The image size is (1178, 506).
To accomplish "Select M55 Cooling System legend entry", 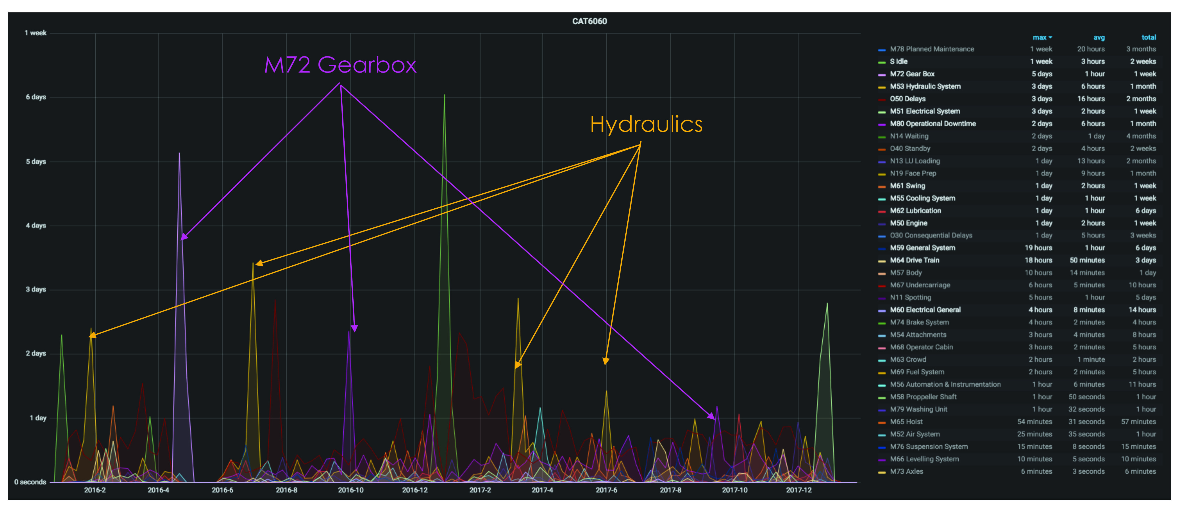I will 922,198.
